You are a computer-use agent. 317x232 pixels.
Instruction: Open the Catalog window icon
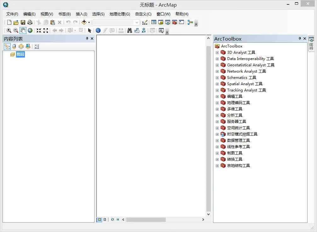(161, 22)
